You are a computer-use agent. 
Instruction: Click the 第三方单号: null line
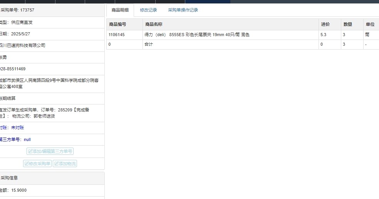[x=15, y=140]
